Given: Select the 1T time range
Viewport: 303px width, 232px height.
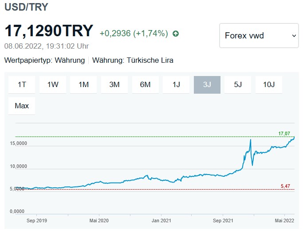Looking at the screenshot, I should click(22, 85).
